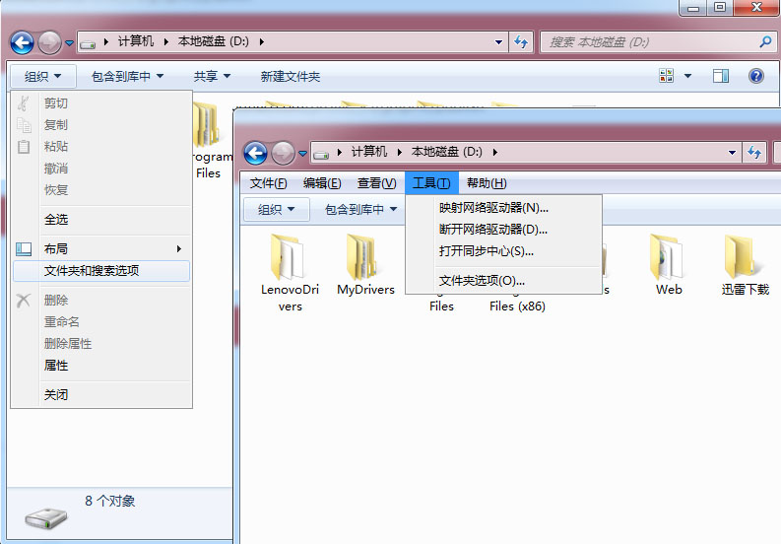The height and width of the screenshot is (544, 781).
Task: Open the view options dropdown arrow
Action: pyautogui.click(x=687, y=76)
